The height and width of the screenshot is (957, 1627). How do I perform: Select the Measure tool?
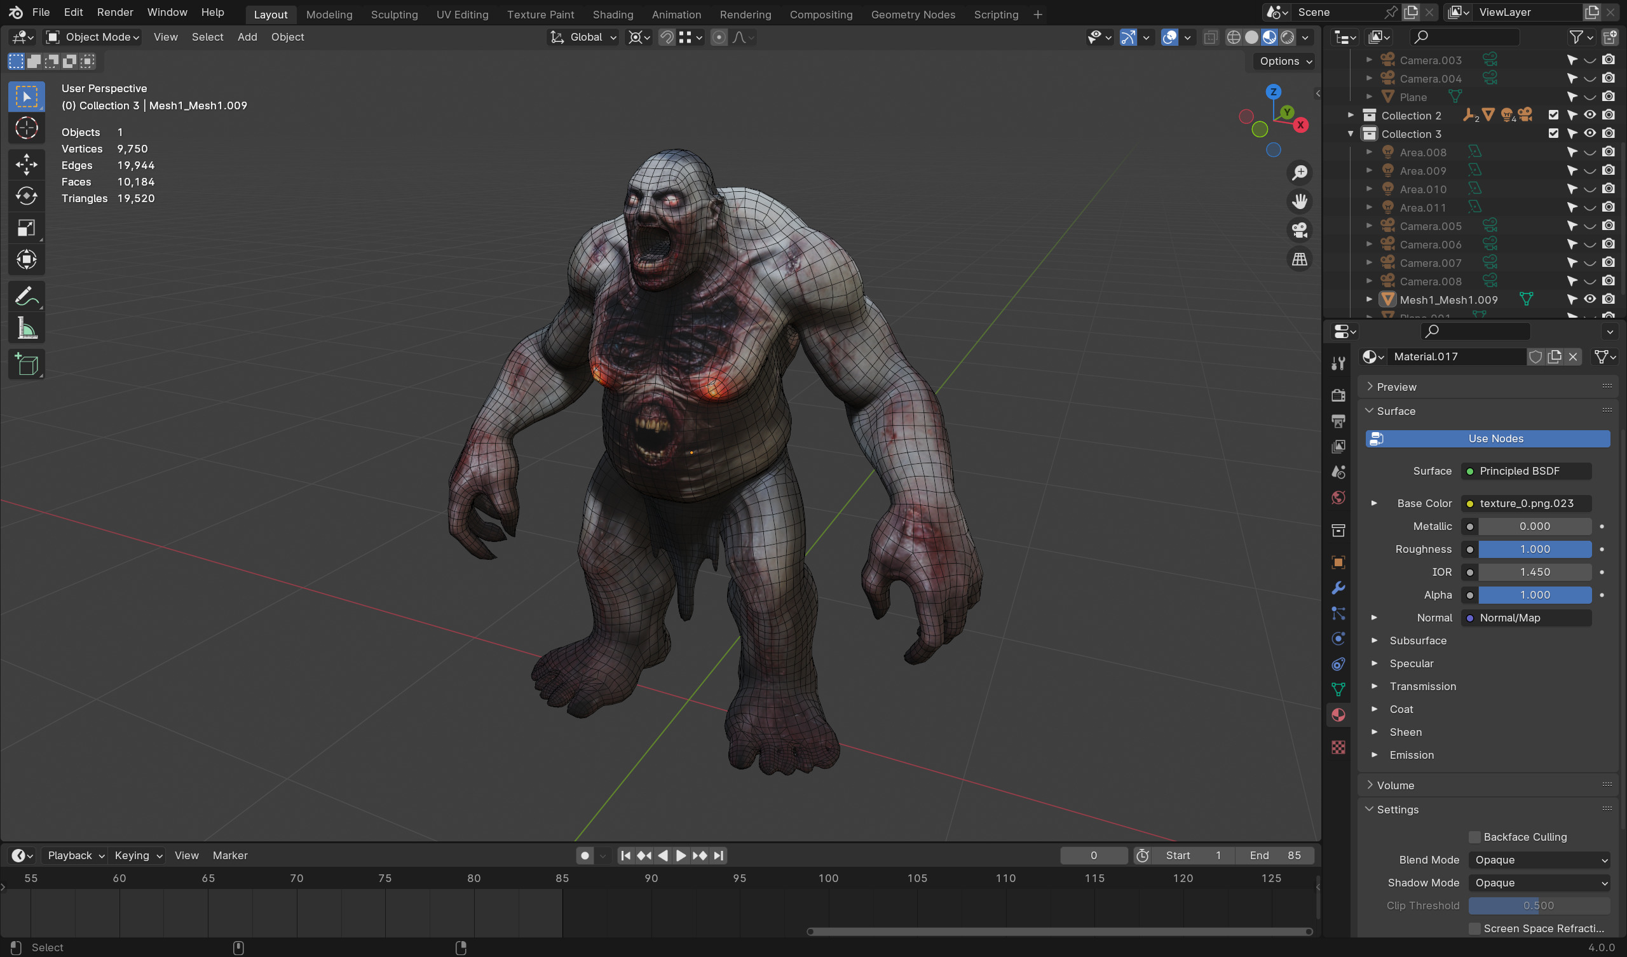tap(27, 329)
